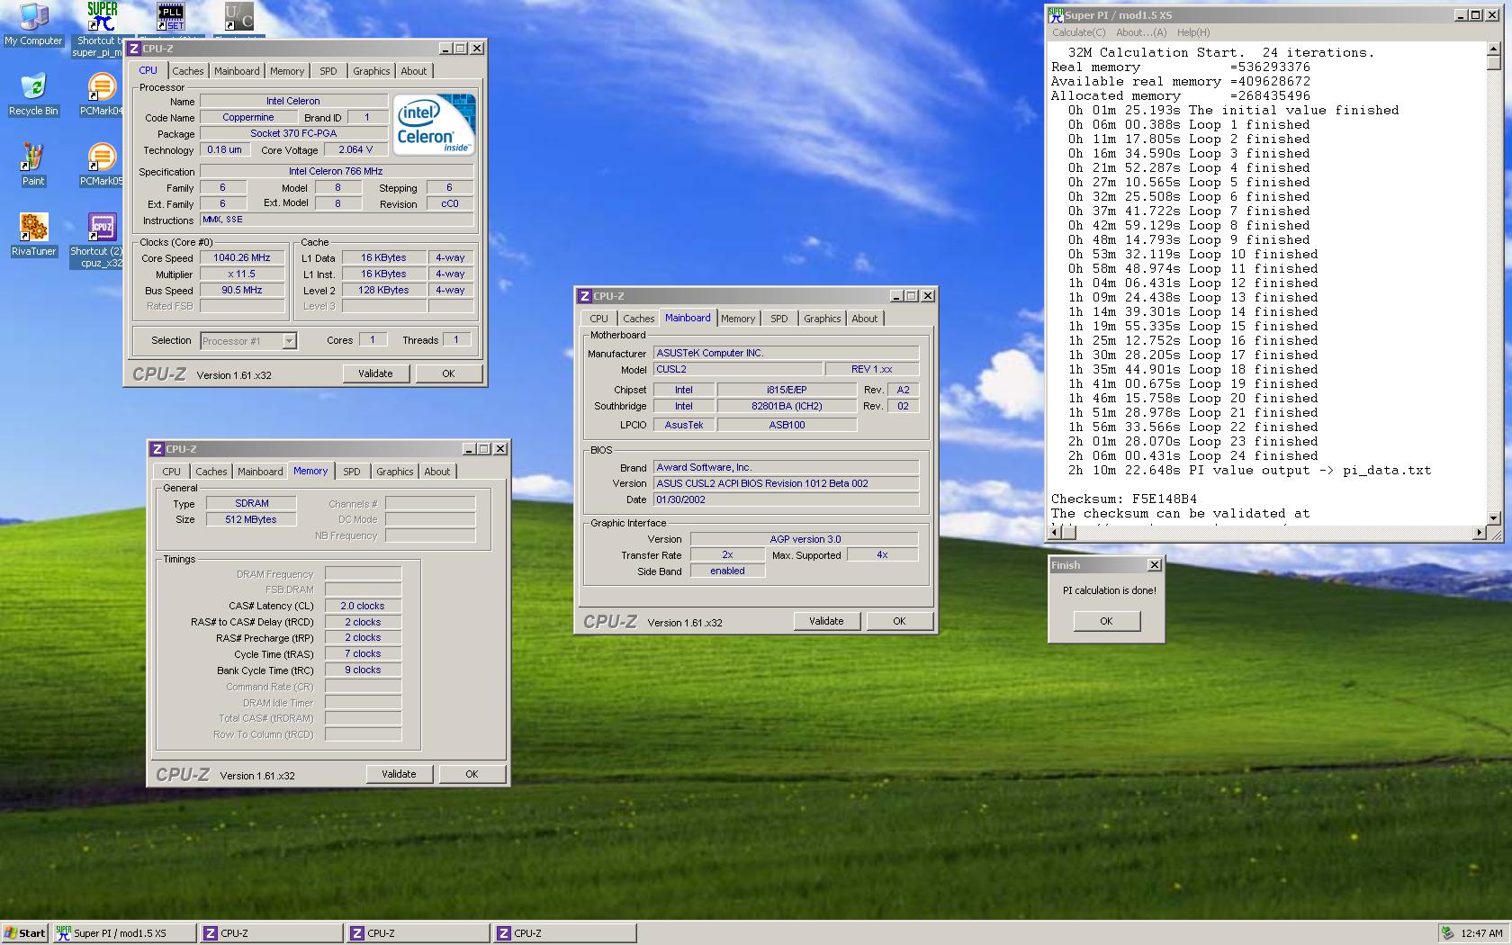Screen dimensions: 1512x945
Task: Close the Finish dialog
Action: [1154, 565]
